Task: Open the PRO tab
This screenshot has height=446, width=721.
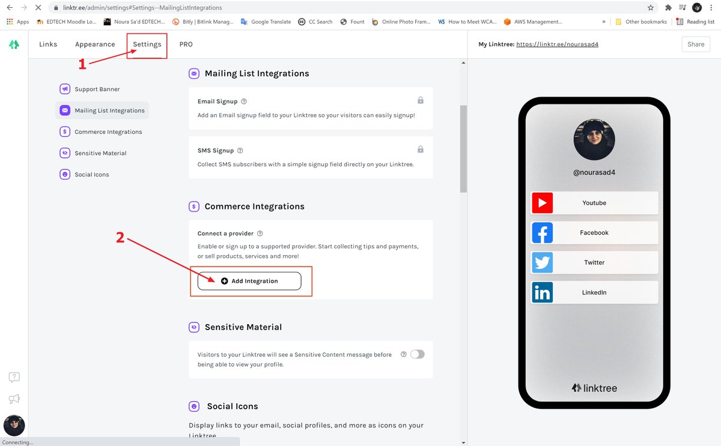Action: pyautogui.click(x=186, y=44)
